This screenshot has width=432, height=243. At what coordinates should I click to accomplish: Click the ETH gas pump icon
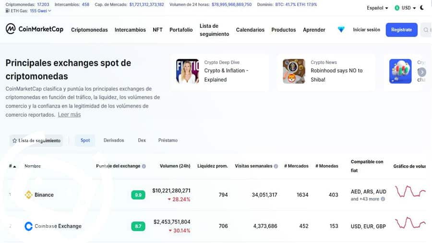pyautogui.click(x=7, y=11)
